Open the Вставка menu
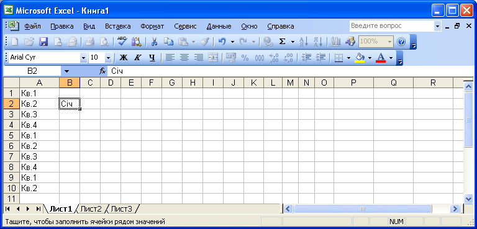This screenshot has width=477, height=229. 118,26
